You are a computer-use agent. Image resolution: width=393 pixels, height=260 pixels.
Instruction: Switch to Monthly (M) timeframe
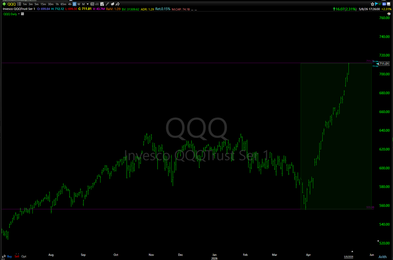tap(84, 4)
